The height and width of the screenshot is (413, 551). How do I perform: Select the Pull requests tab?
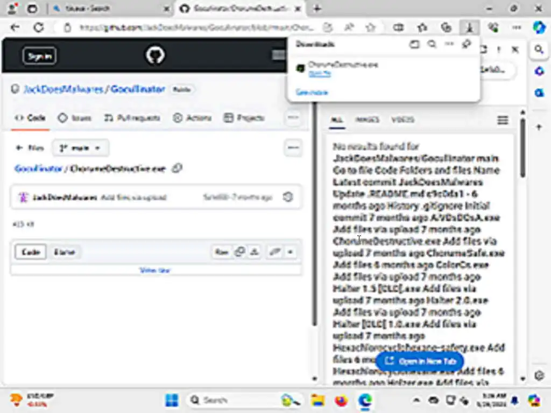(x=132, y=118)
